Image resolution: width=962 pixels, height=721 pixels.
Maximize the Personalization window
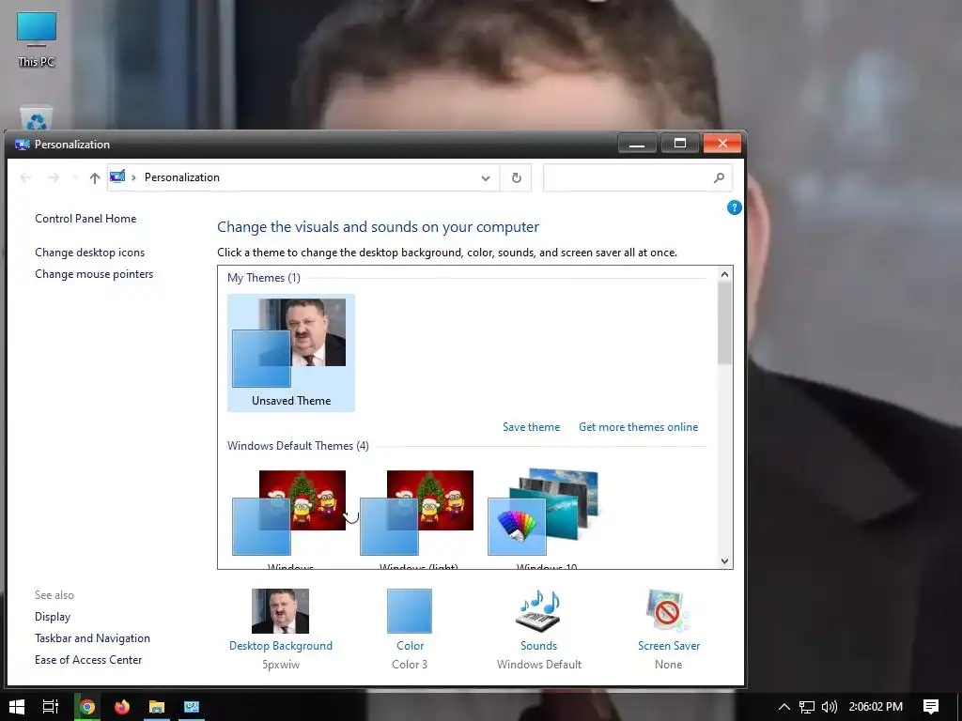(x=680, y=144)
